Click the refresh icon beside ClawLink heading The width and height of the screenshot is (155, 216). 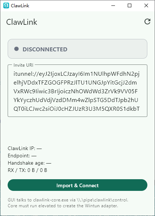[147, 21]
